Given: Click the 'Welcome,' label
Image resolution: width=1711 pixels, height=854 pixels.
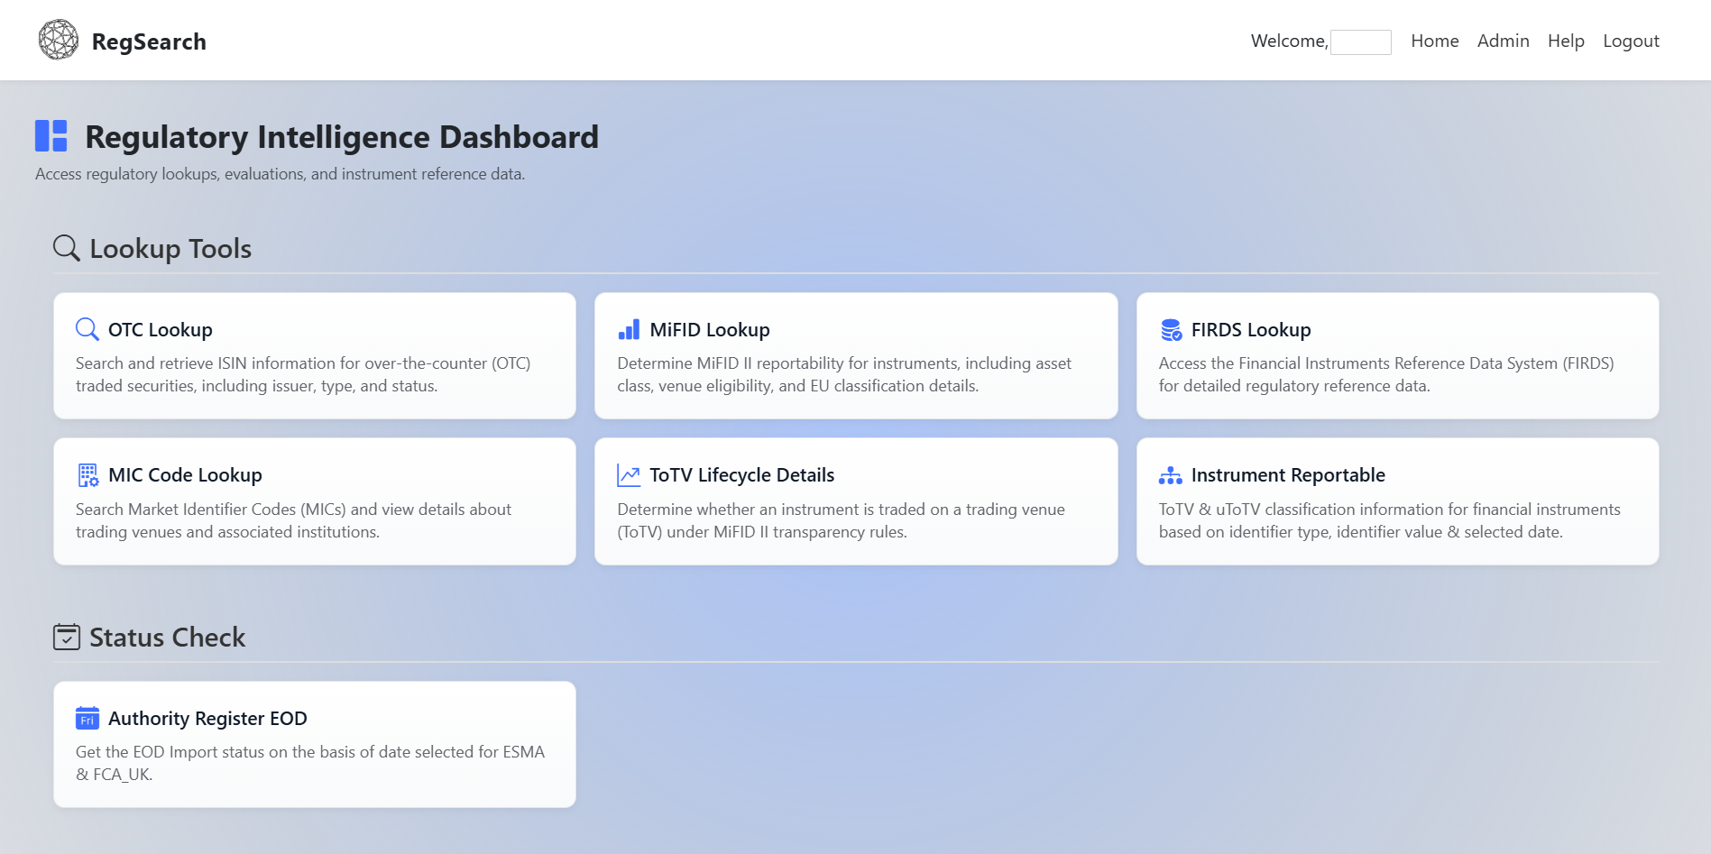Looking at the screenshot, I should click(x=1289, y=41).
